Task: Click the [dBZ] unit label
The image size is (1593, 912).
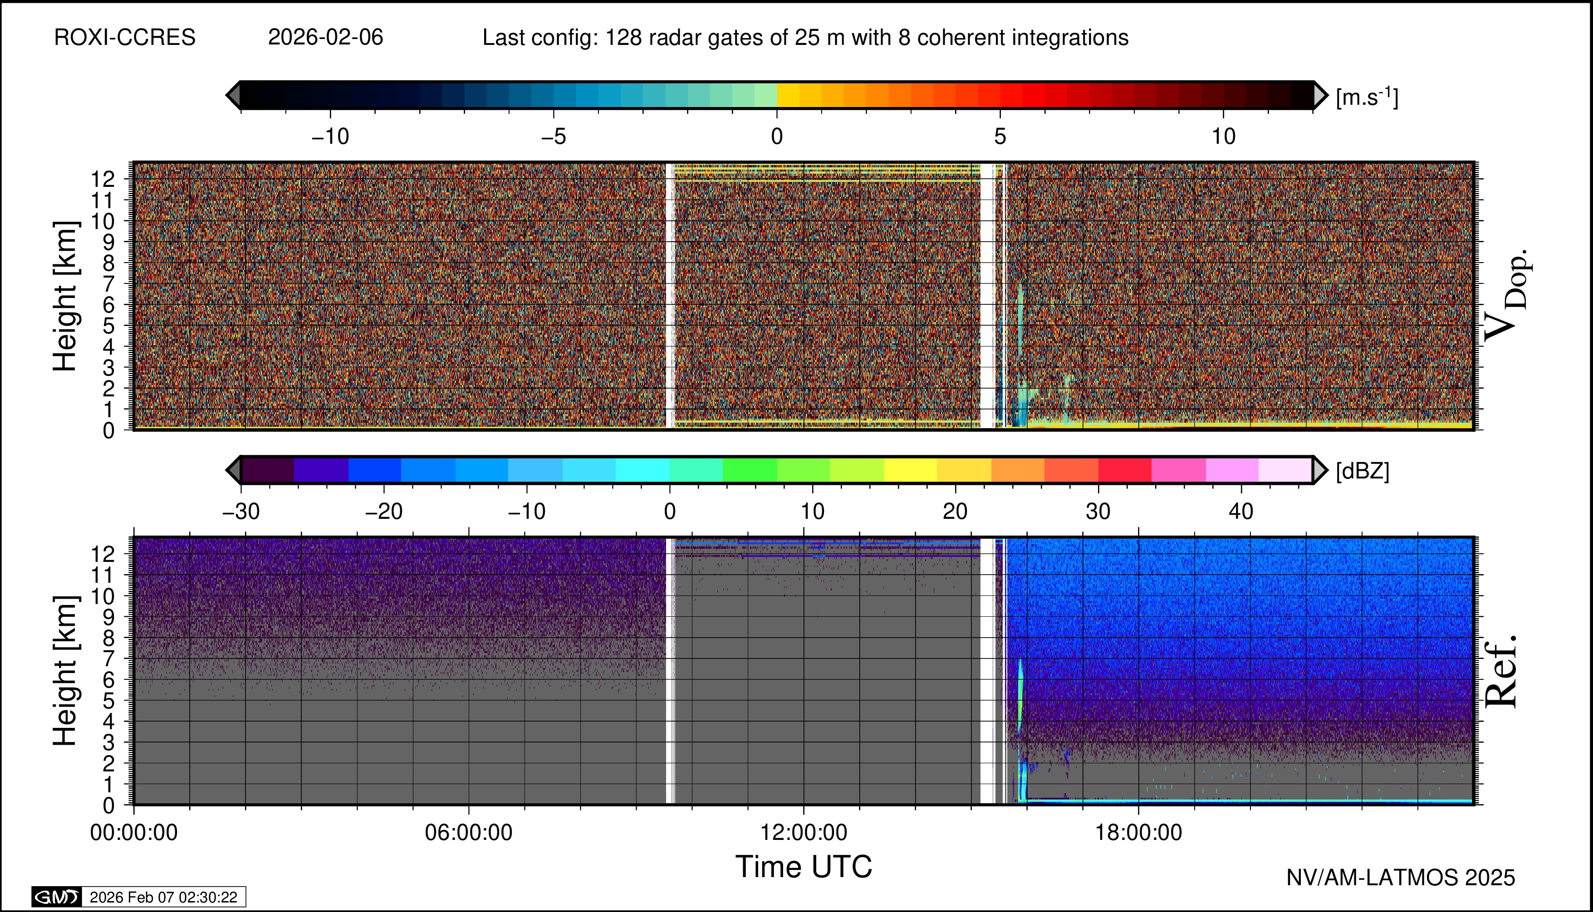Action: pyautogui.click(x=1363, y=471)
